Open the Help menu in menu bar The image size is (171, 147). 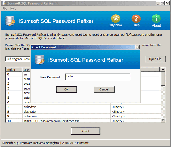coord(13,9)
